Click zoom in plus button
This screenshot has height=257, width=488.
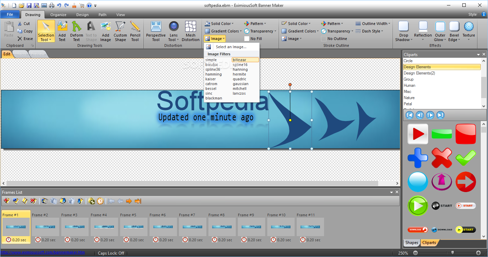479,253
